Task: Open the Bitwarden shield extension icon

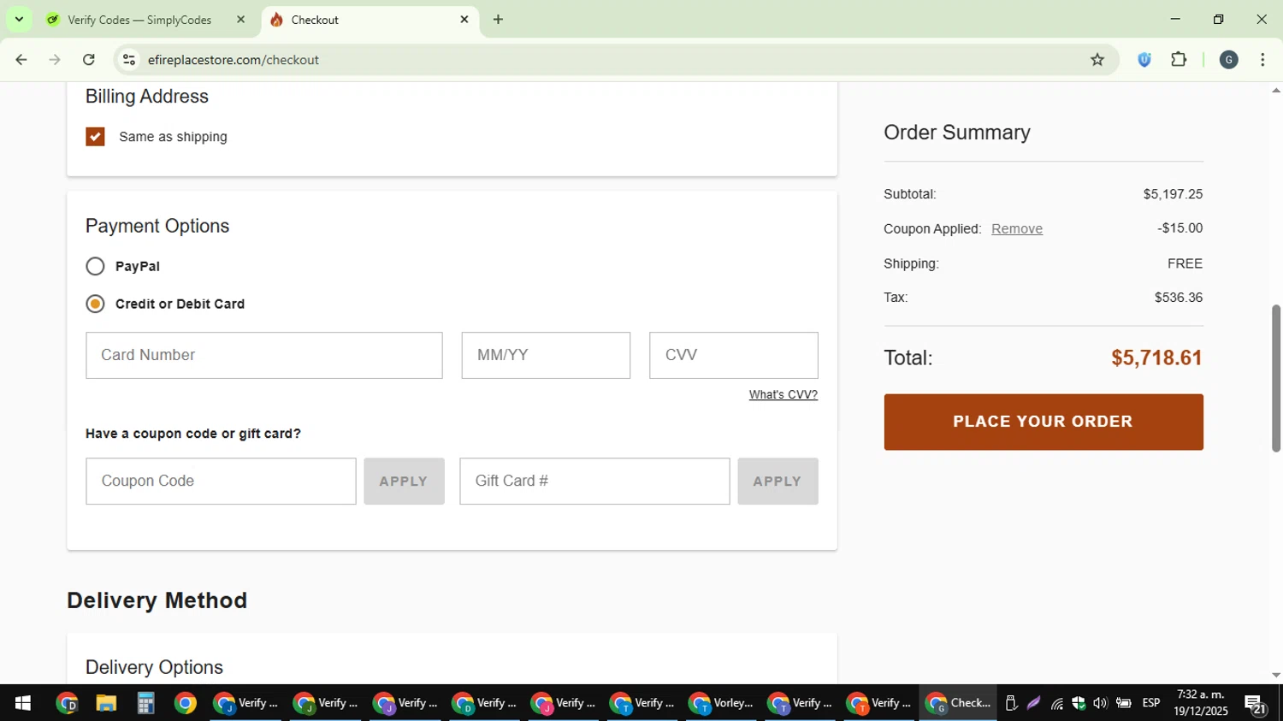Action: (1144, 60)
